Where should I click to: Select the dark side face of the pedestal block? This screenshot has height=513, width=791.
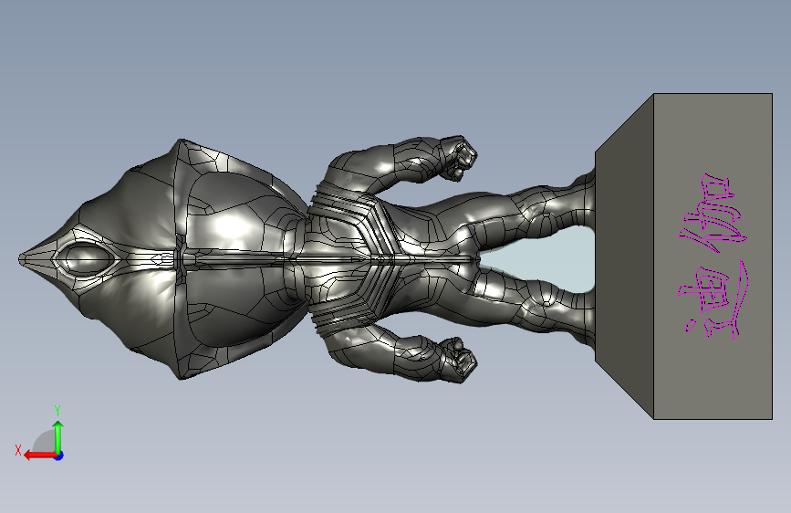click(x=625, y=256)
